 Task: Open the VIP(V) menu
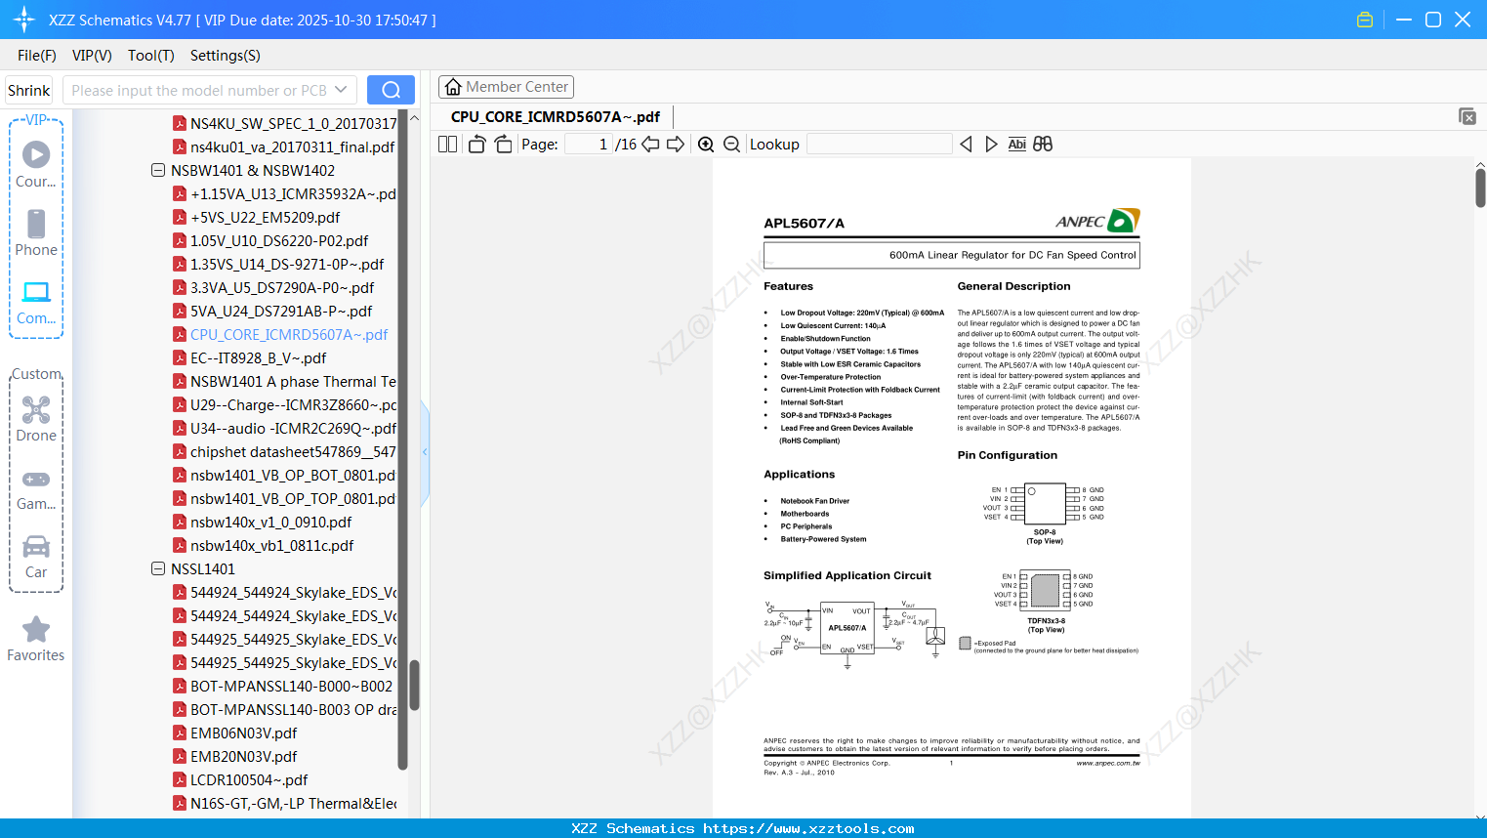(x=92, y=56)
